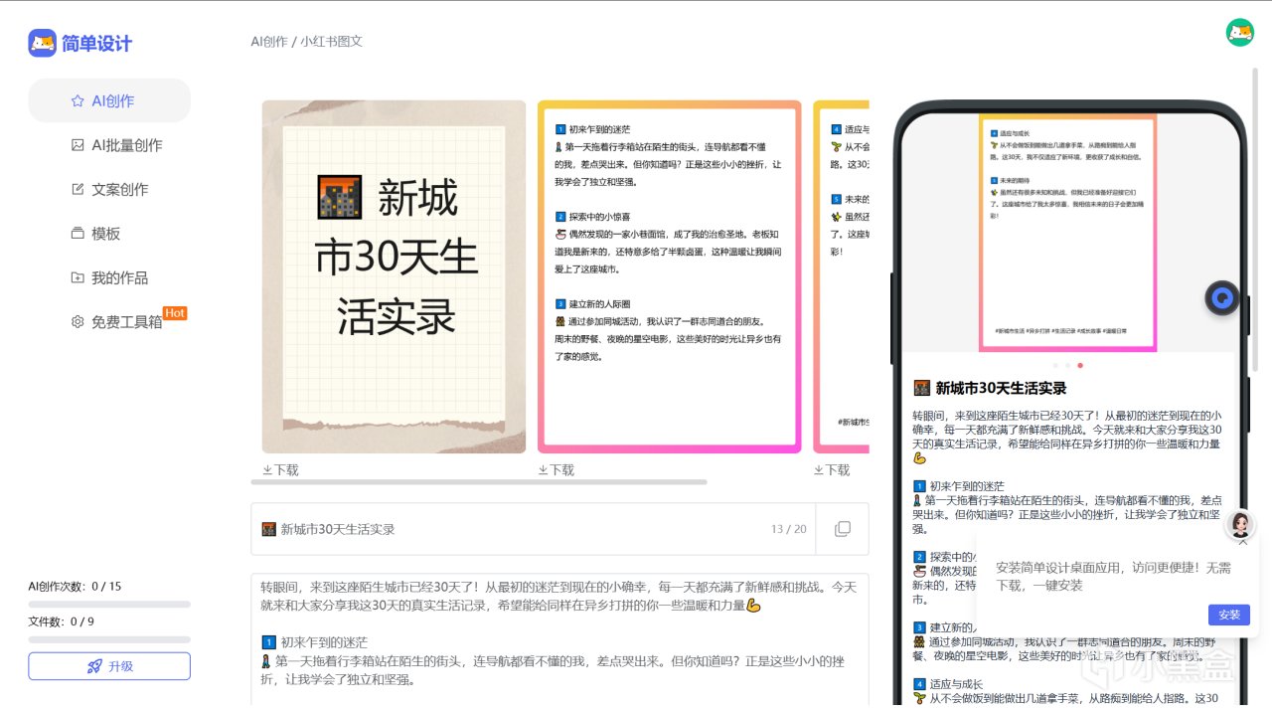Click the star icon beside AI创作
The height and width of the screenshot is (708, 1272).
tap(78, 100)
